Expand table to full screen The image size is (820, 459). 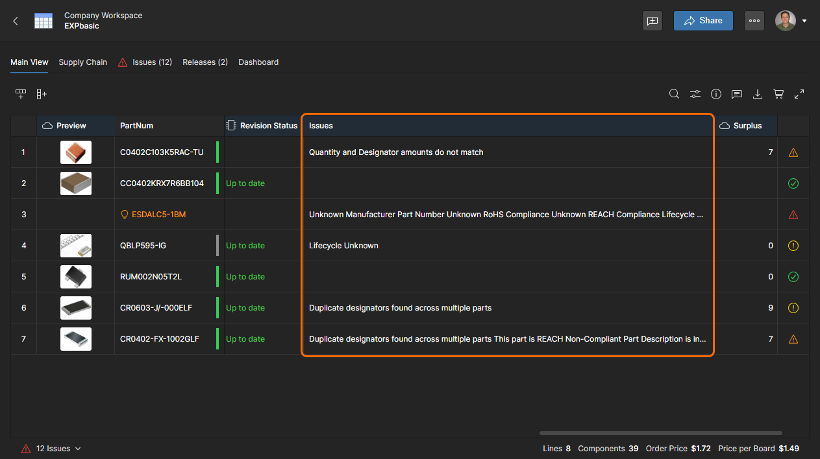pyautogui.click(x=799, y=94)
